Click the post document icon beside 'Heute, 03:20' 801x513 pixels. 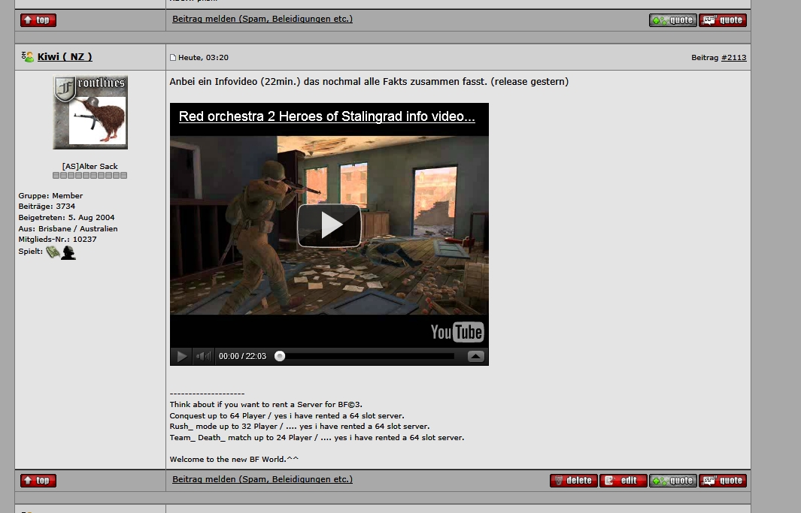coord(173,58)
